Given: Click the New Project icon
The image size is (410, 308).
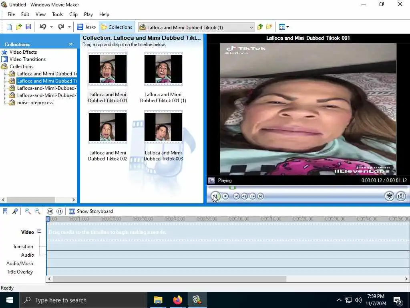Looking at the screenshot, I should (x=9, y=27).
